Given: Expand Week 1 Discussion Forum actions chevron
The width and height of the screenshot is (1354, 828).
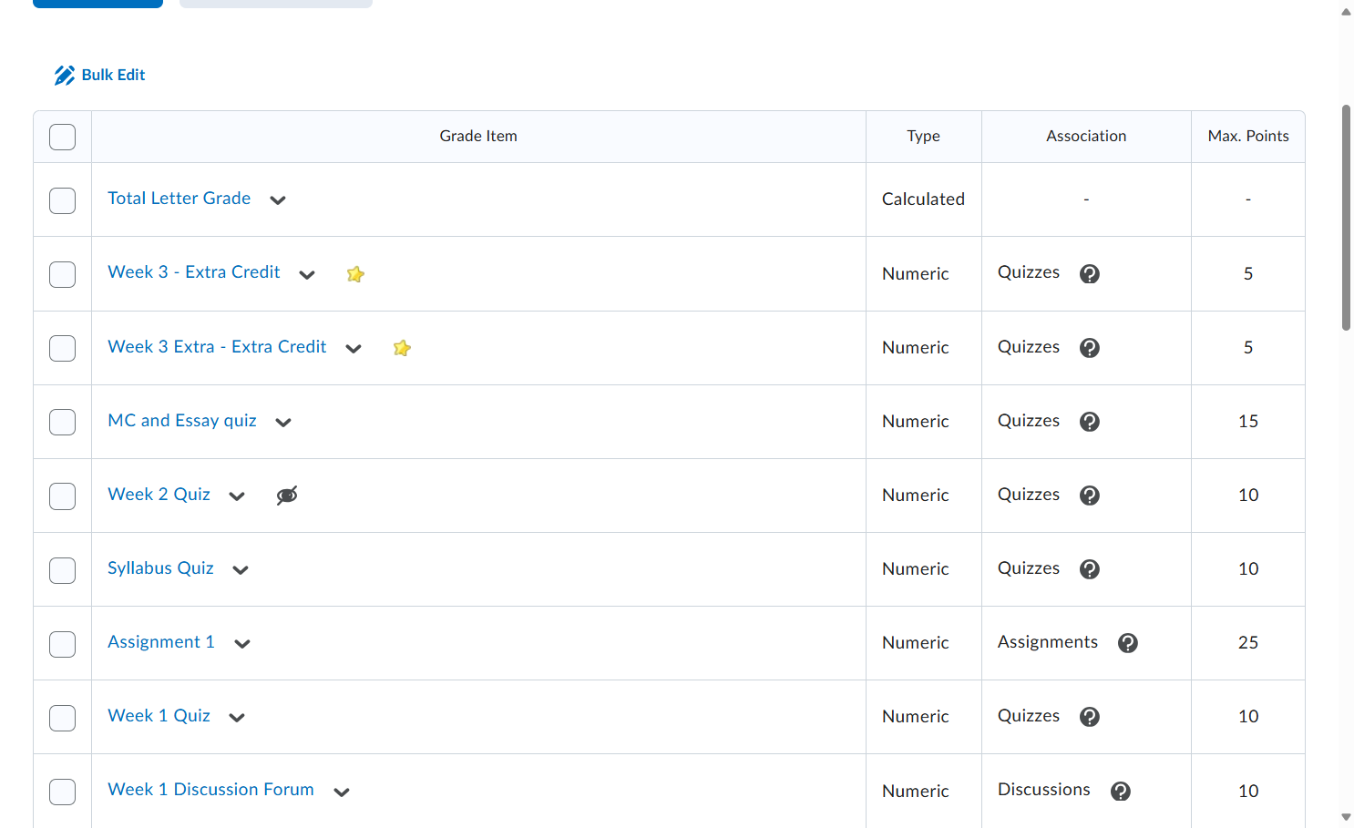Looking at the screenshot, I should pyautogui.click(x=342, y=792).
